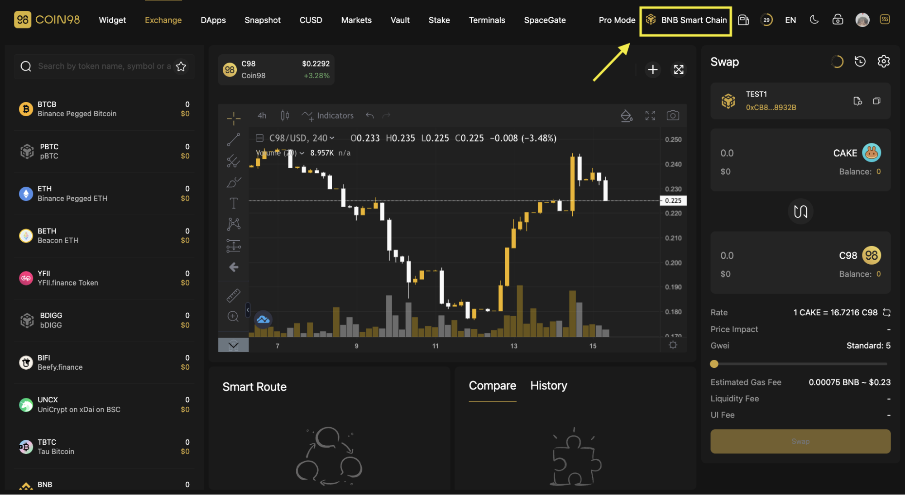
Task: Open the C98/USD 240 symbol dropdown
Action: [x=302, y=138]
